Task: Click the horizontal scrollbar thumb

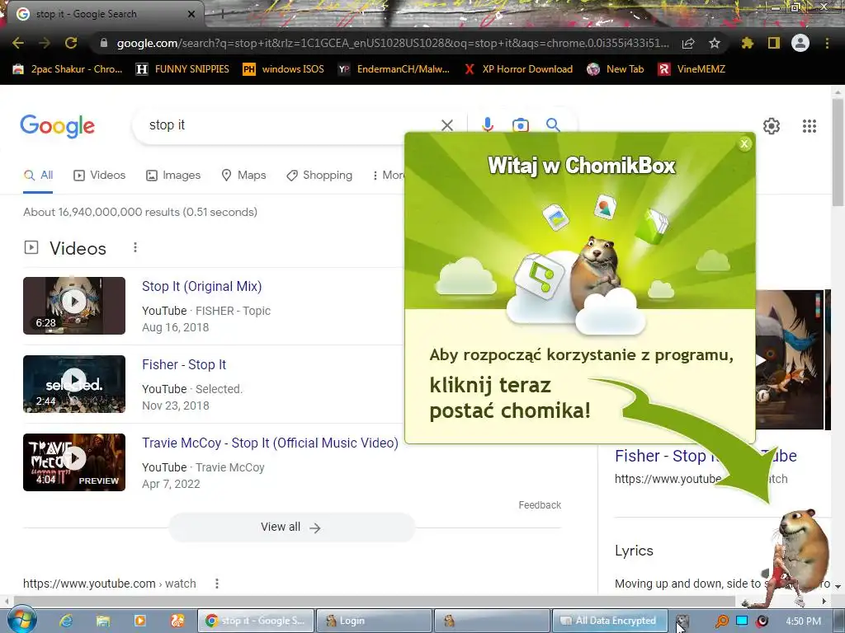Action: pyautogui.click(x=375, y=601)
